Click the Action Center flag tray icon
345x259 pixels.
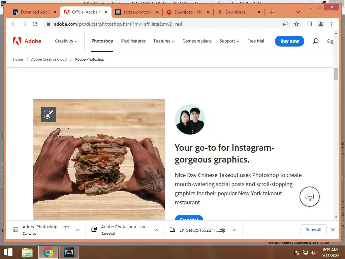tap(297, 252)
